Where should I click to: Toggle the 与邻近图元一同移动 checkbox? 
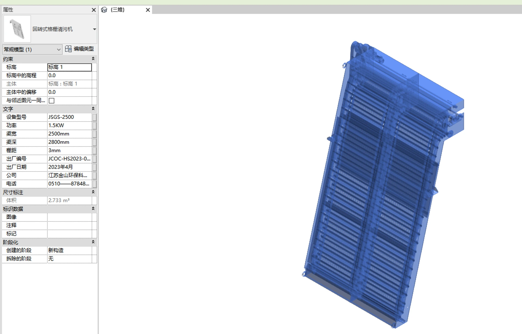pos(51,101)
